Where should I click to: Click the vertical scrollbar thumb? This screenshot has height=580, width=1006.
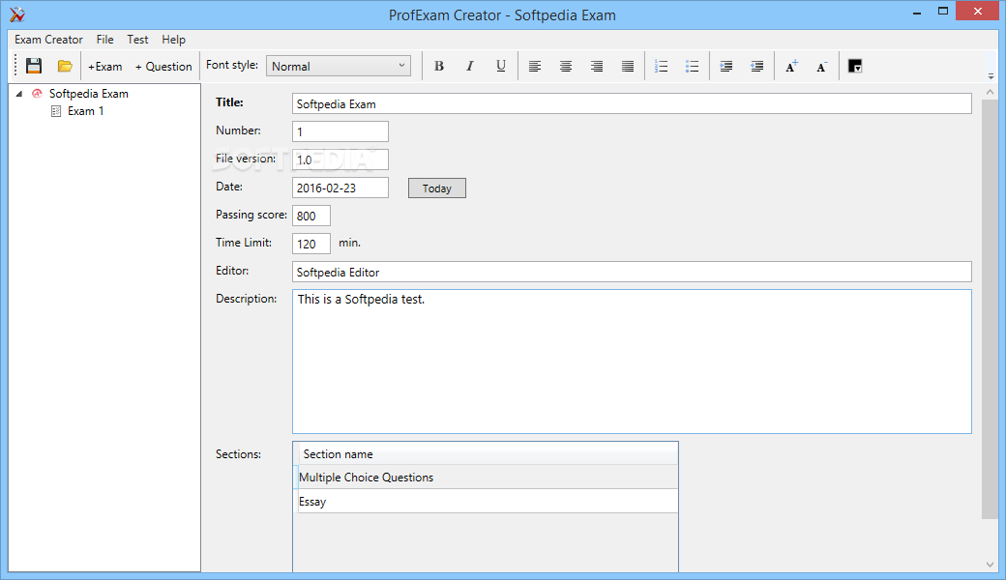click(990, 309)
